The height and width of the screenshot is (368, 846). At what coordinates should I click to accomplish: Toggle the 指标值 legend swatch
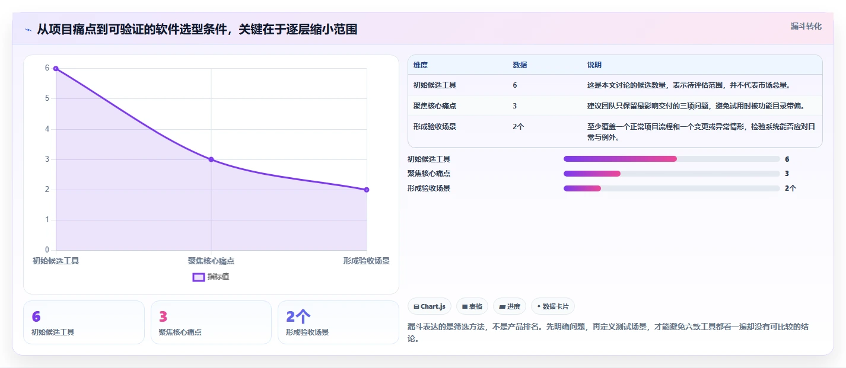coord(199,277)
